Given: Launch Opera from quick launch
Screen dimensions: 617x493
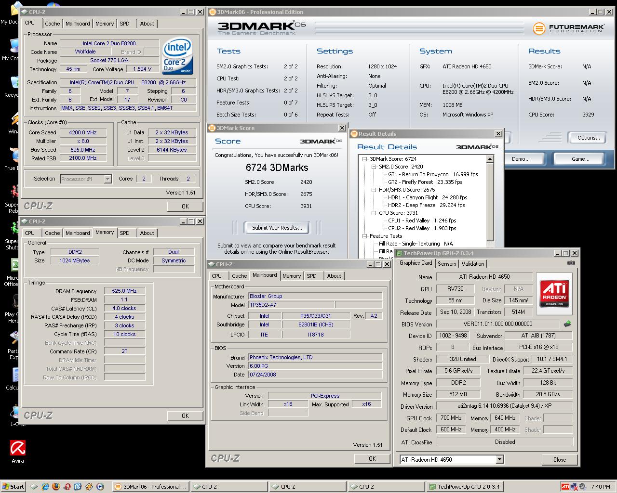Looking at the screenshot, I should pos(67,487).
